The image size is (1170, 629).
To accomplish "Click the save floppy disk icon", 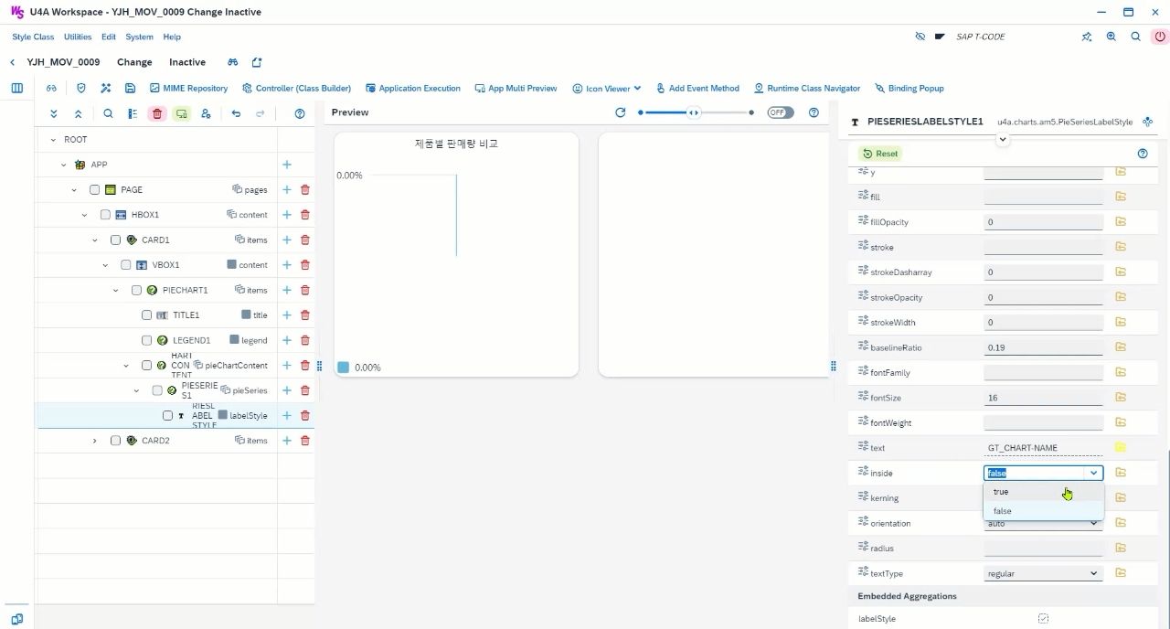I will (131, 89).
